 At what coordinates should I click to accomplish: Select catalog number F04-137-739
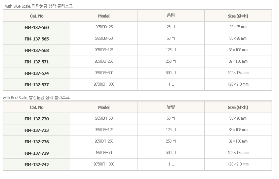click(37, 153)
